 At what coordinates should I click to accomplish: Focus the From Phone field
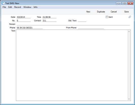(91, 28)
